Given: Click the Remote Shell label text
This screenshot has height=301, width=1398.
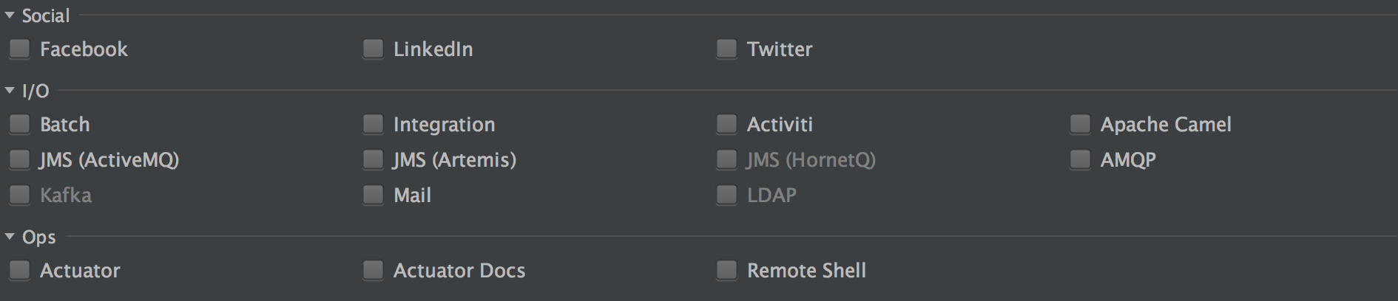Looking at the screenshot, I should click(806, 271).
